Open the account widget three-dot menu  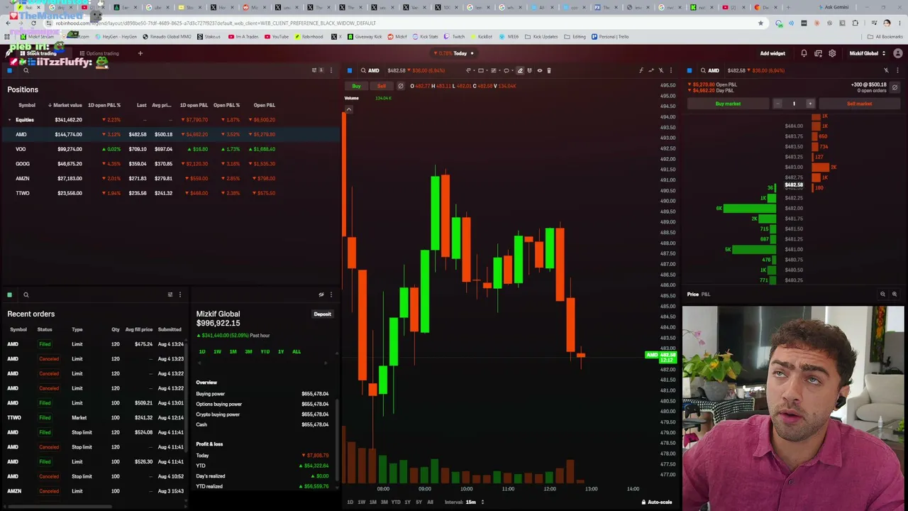(331, 295)
